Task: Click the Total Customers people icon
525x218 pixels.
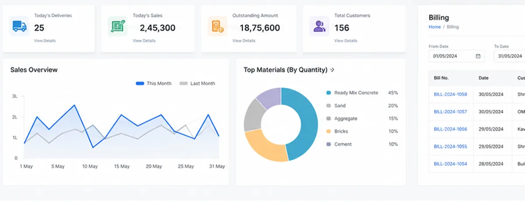Action: click(x=319, y=26)
